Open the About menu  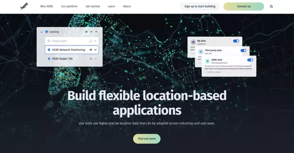point(127,6)
